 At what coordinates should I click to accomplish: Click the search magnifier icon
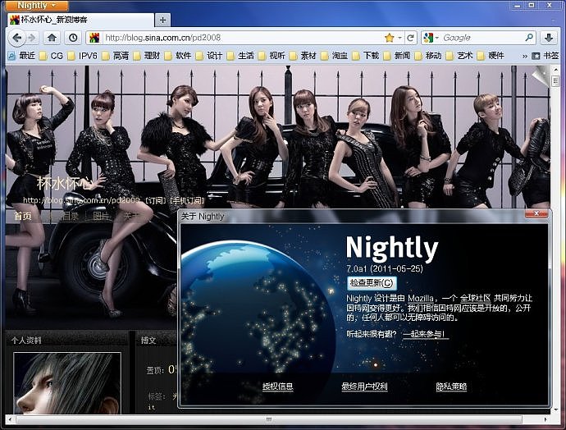tap(529, 38)
